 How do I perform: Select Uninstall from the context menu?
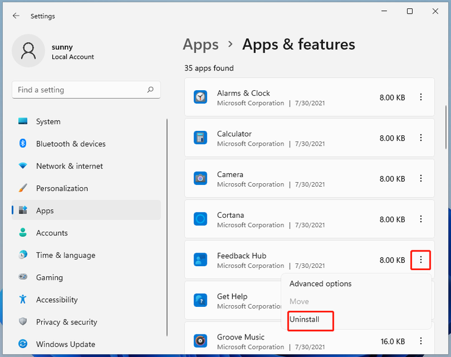coord(304,319)
